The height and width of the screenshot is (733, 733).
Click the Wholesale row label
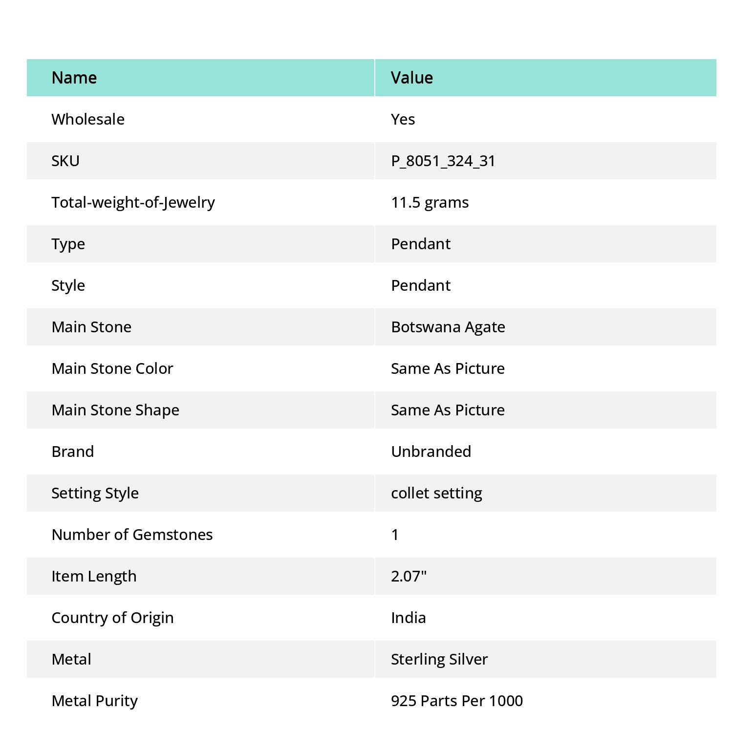point(88,119)
